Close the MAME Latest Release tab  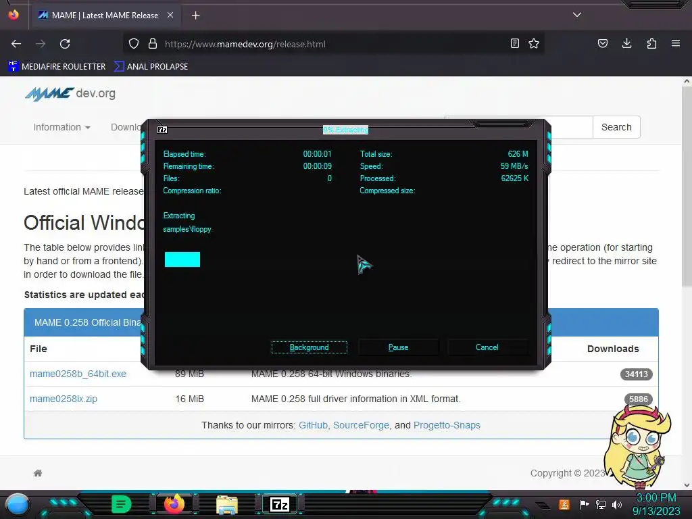(170, 15)
